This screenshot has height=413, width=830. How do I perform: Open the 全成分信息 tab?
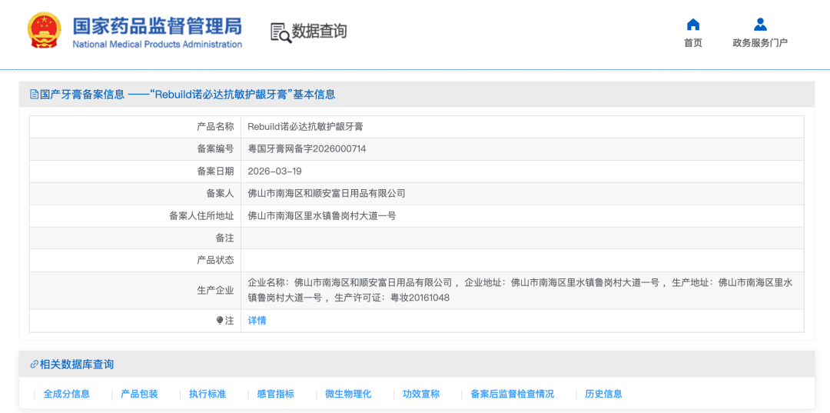(x=67, y=394)
